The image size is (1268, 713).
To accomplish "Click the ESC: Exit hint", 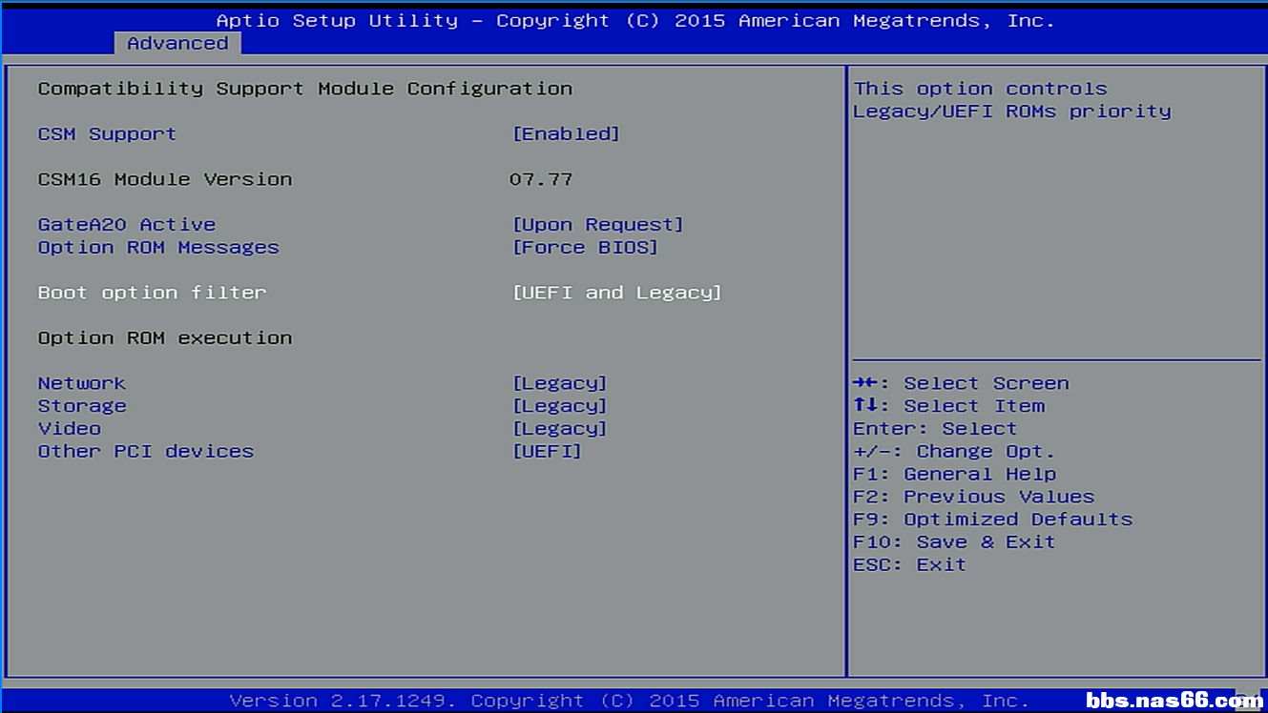I will [x=909, y=565].
